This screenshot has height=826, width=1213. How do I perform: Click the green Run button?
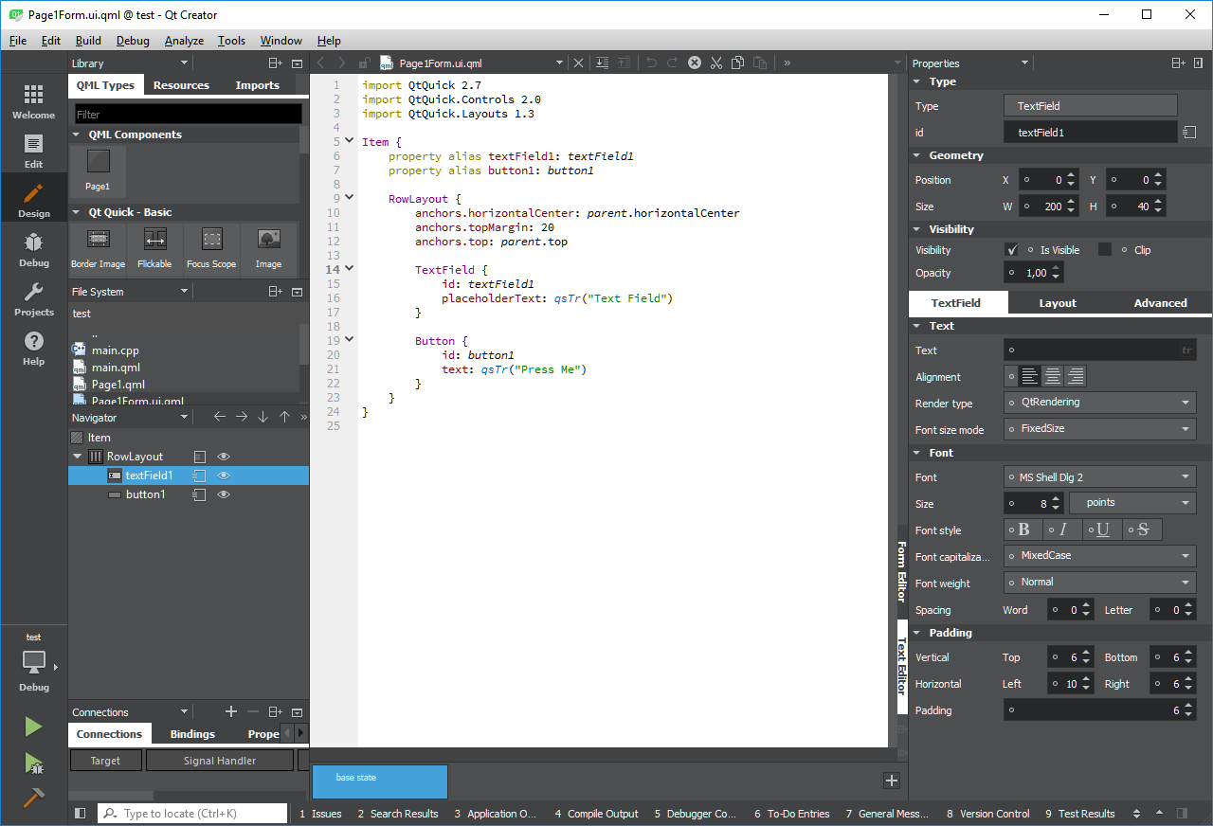(x=33, y=727)
